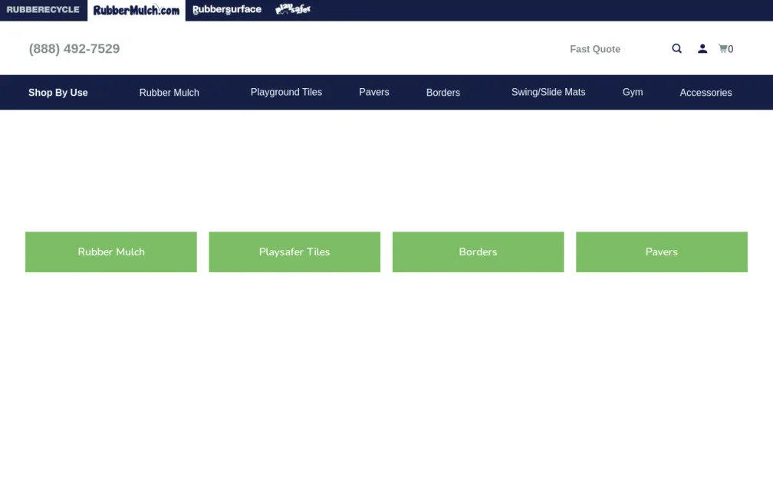
Task: Open the Pavers navigation item
Action: 374,92
